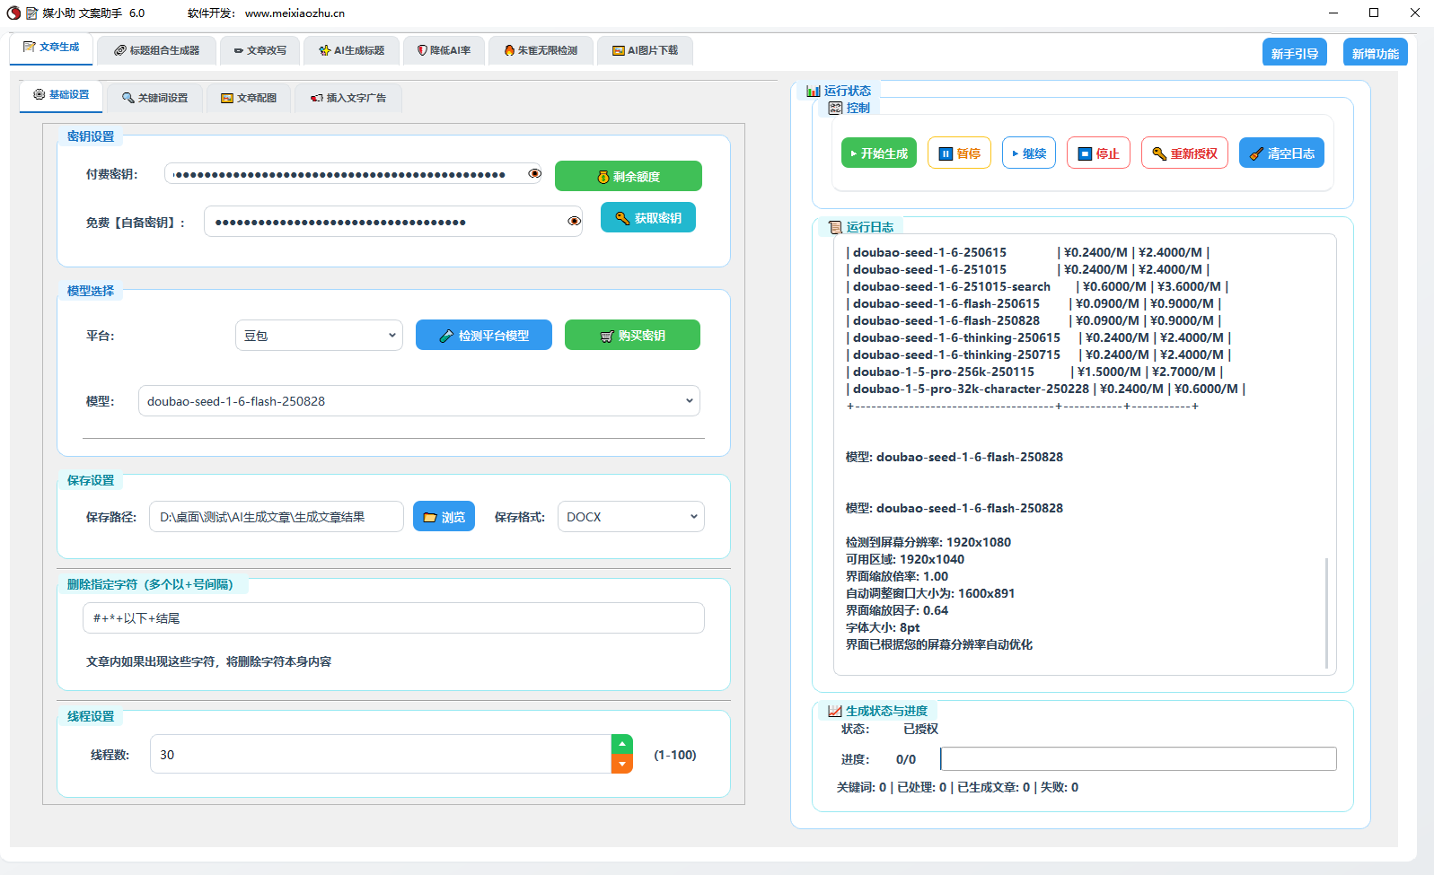
Task: Increase thread count with up arrow
Action: click(621, 744)
